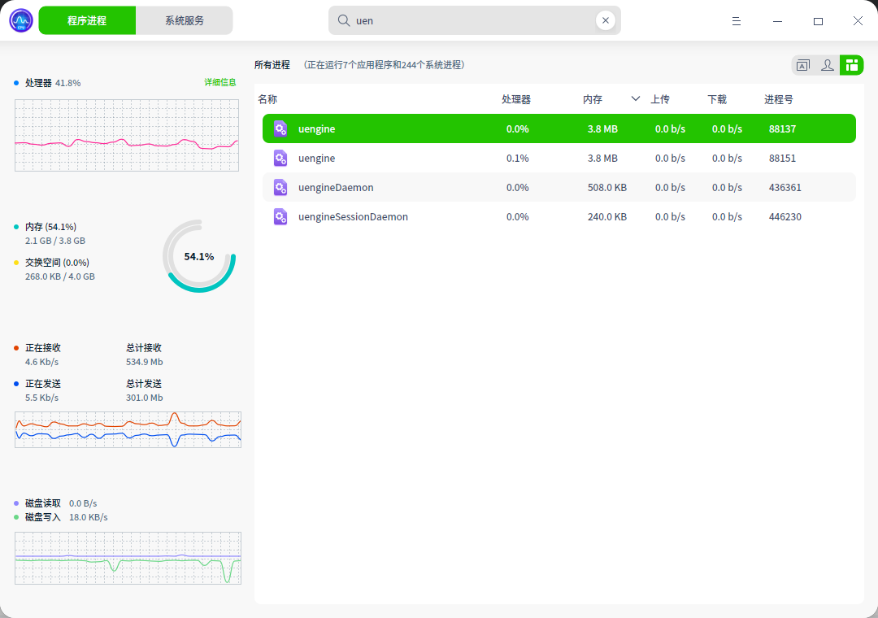This screenshot has width=878, height=618.
Task: Switch to the 系统服务 tab
Action: point(185,20)
